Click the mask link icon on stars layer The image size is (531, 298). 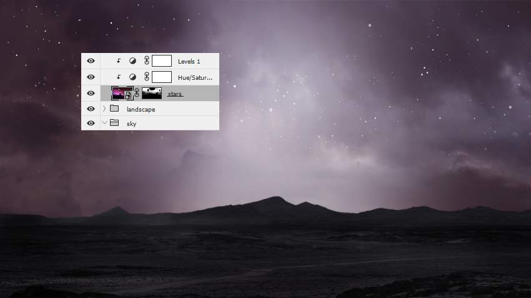coord(137,93)
